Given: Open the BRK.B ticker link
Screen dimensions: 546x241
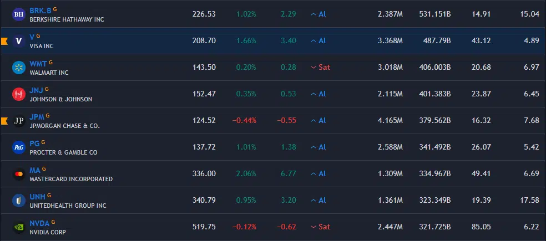Looking at the screenshot, I should (40, 11).
